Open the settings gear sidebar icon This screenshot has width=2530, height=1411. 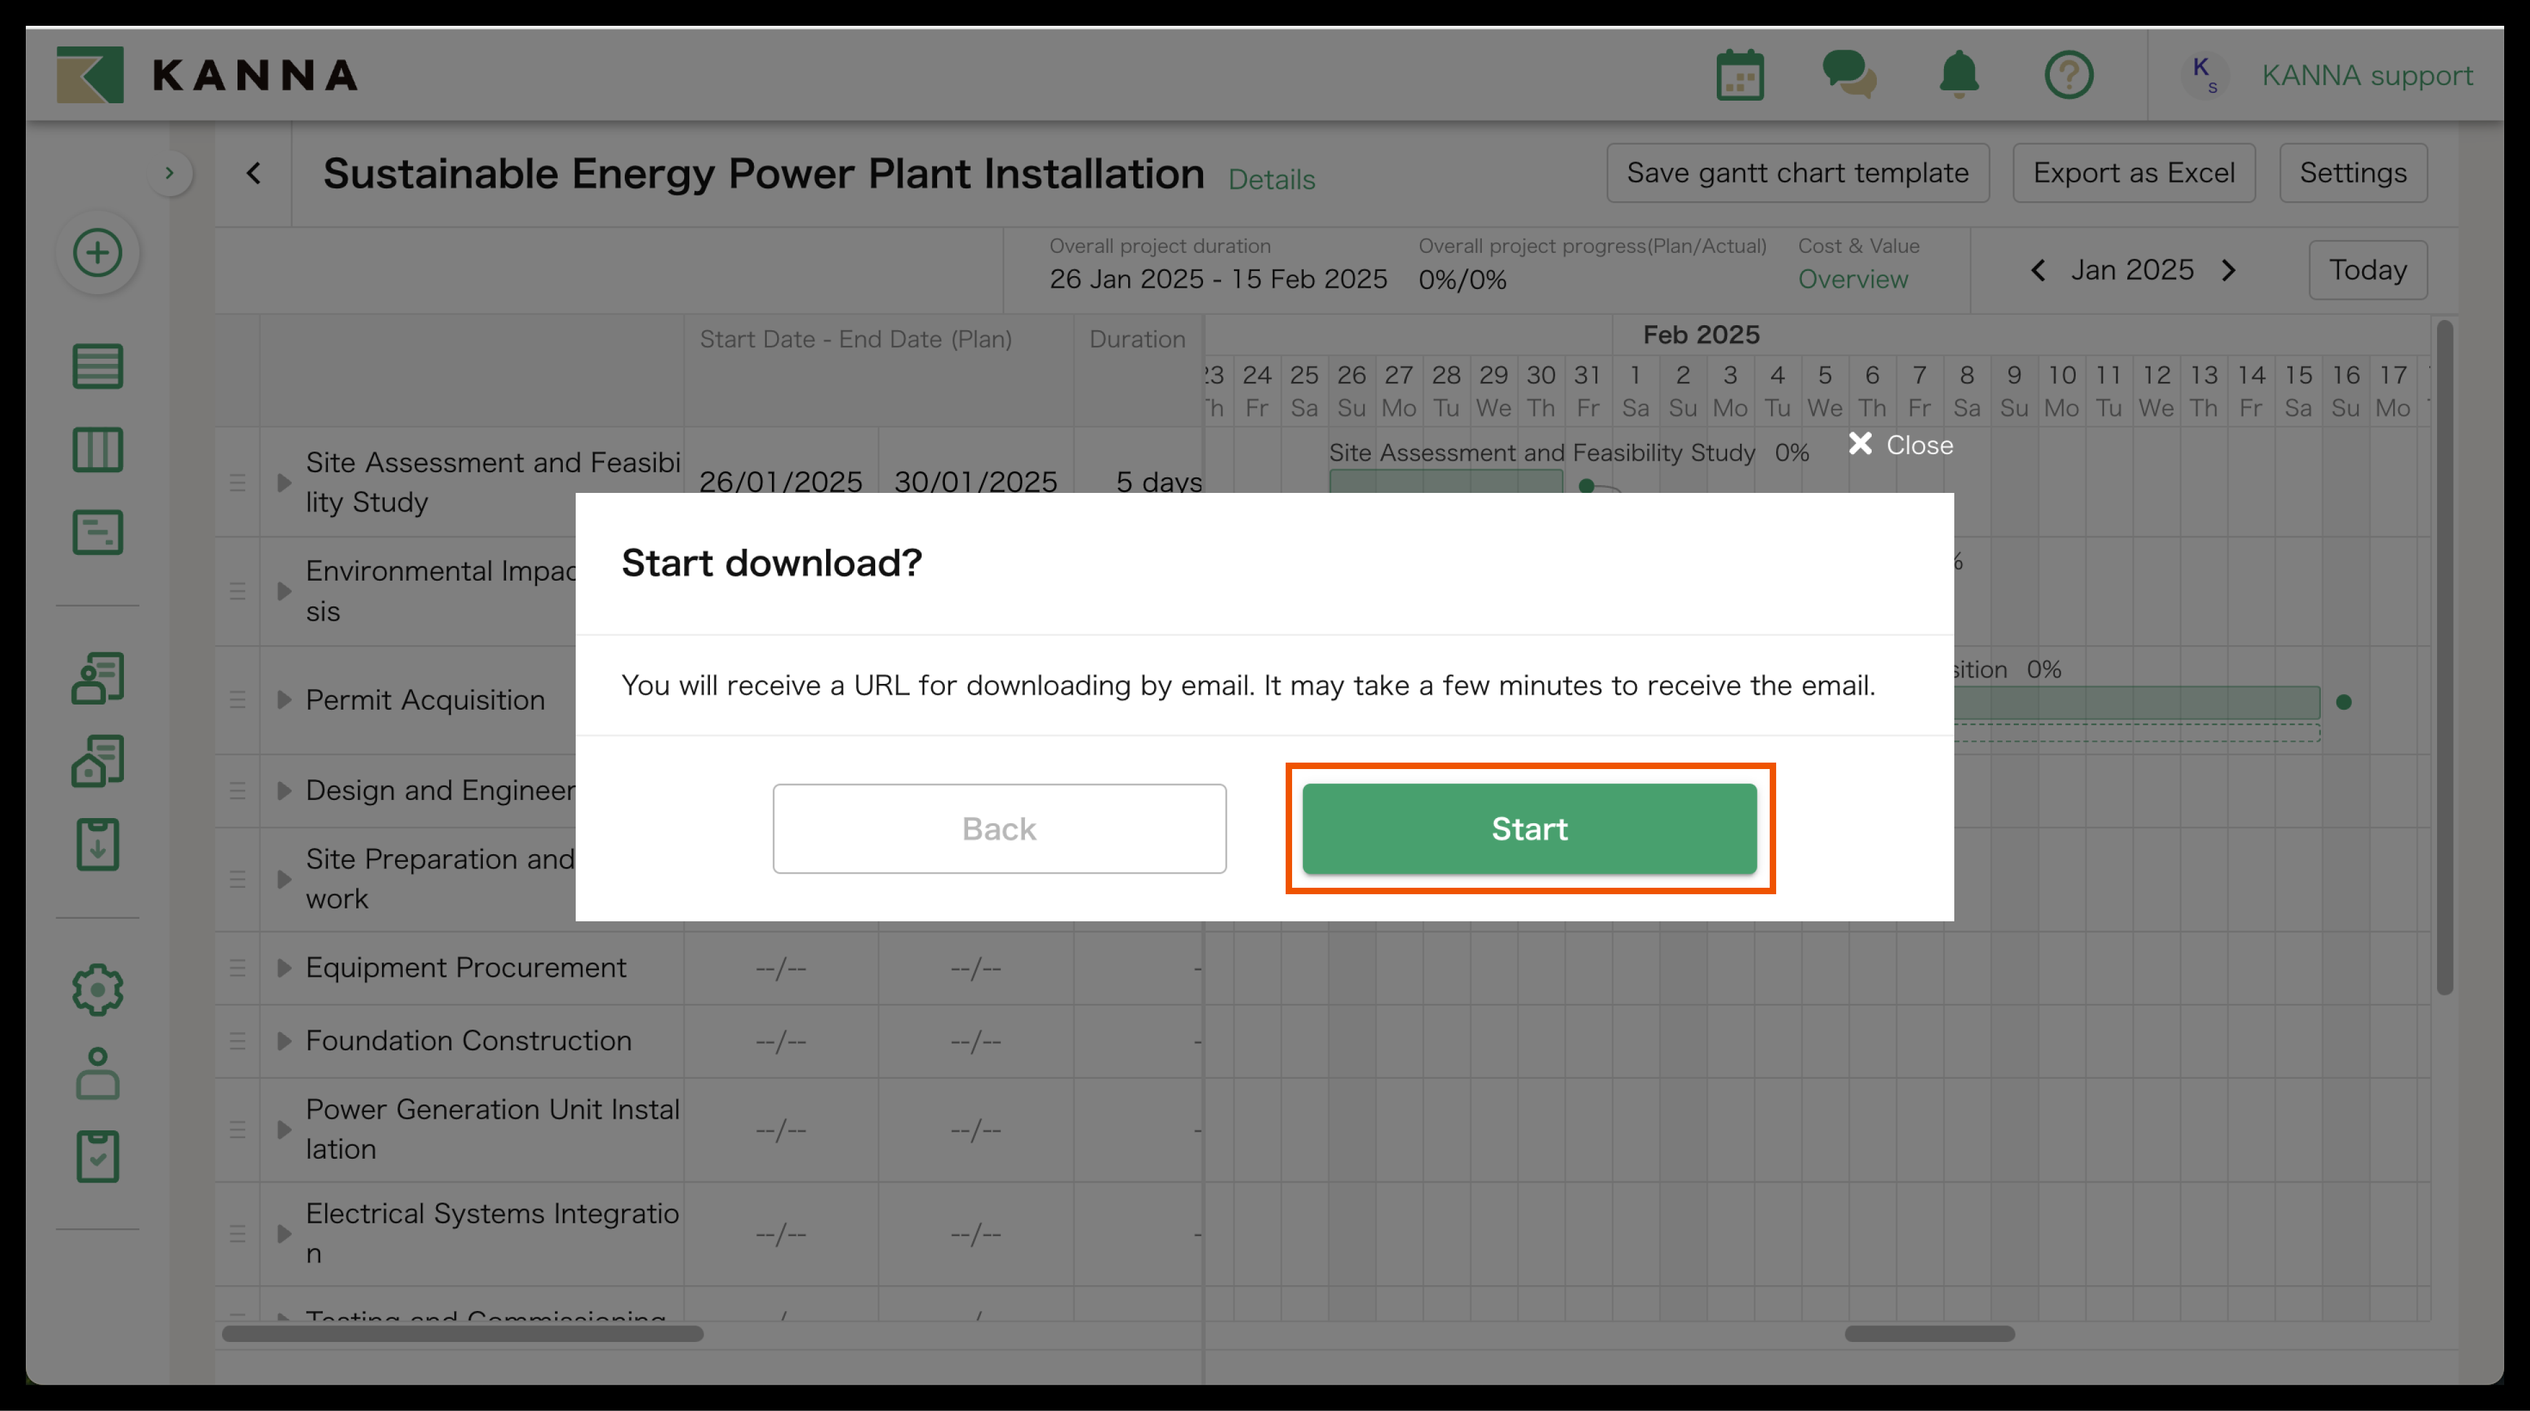click(97, 990)
